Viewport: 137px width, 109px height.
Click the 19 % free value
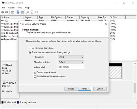pyautogui.click(x=112, y=39)
